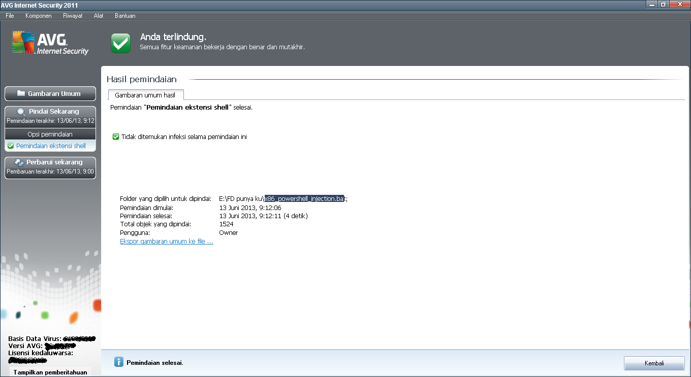Click 'Tidak ditemukan infeksi selama pemindaian ini' text

[x=184, y=137]
